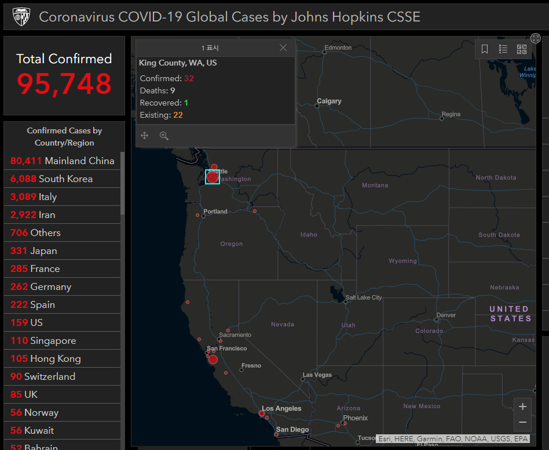Select the Hong Kong row
Image resolution: width=549 pixels, height=450 pixels.
[63, 358]
